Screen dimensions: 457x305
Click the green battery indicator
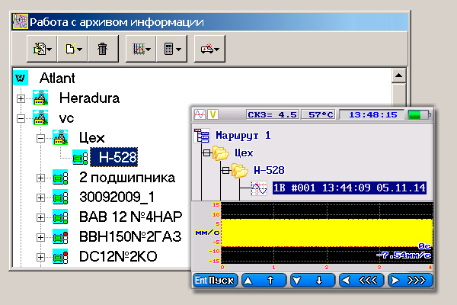pyautogui.click(x=419, y=114)
